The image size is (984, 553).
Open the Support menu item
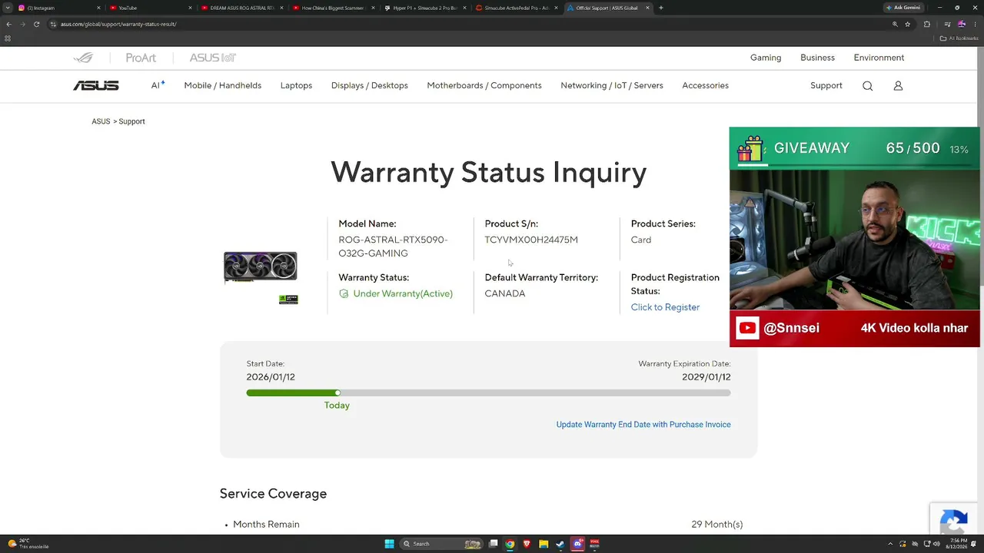pyautogui.click(x=826, y=85)
